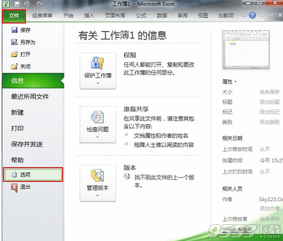
Task: Click Add Title (添加标题) property field
Action: coord(269,102)
